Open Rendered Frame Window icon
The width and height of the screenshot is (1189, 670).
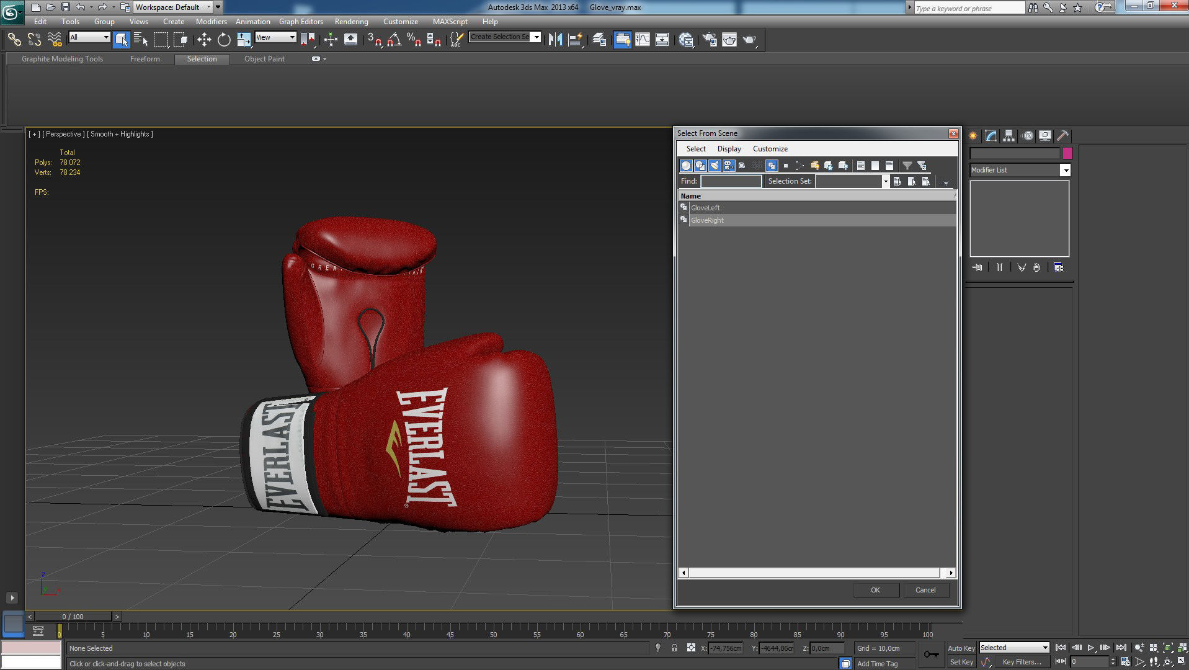click(729, 40)
